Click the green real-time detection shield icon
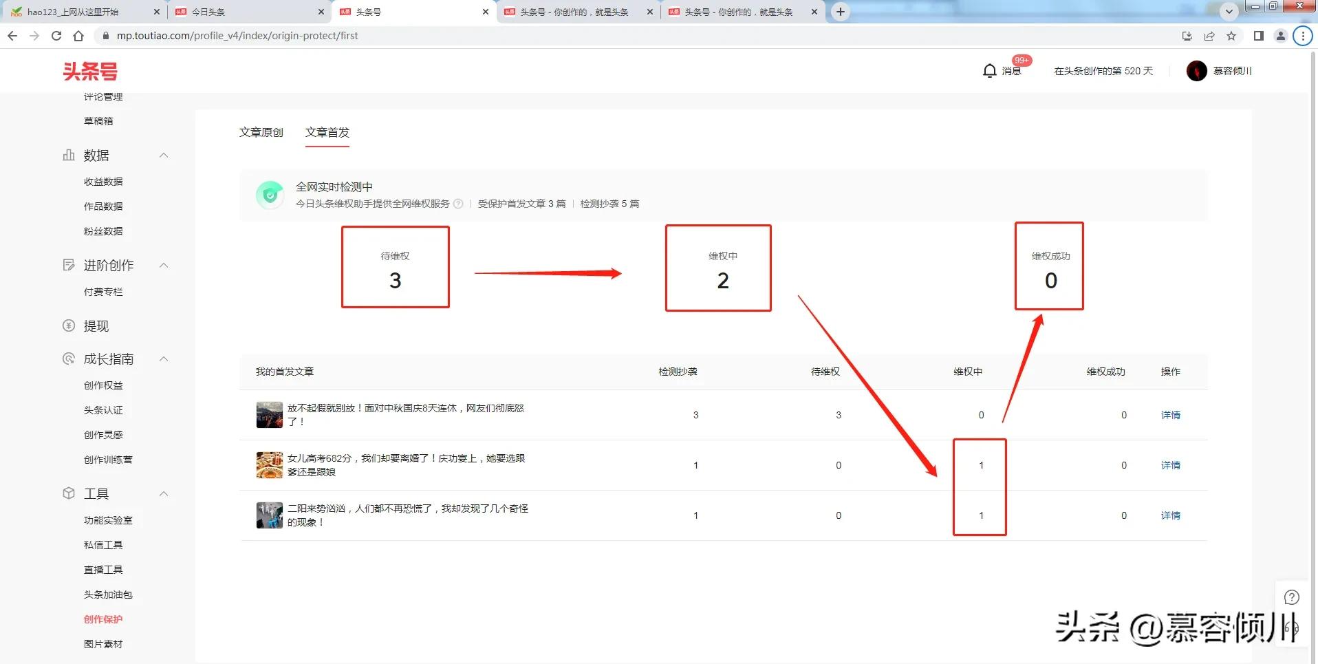 pos(270,195)
